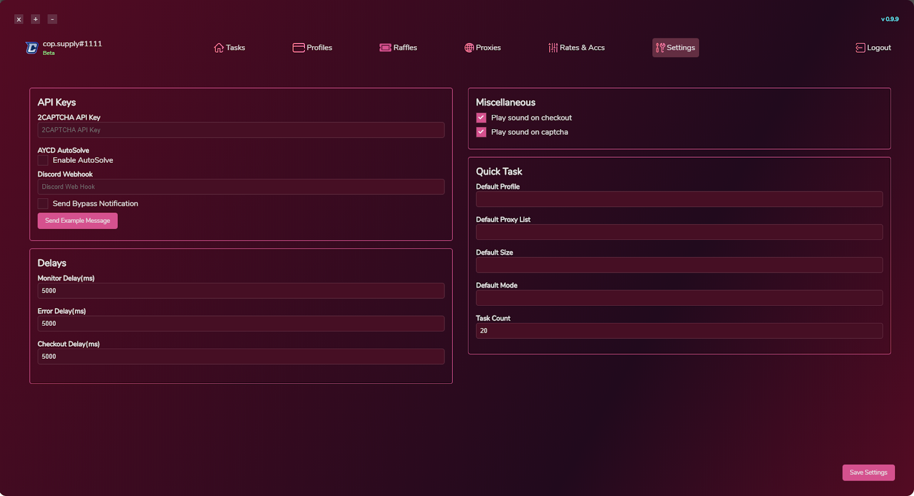Screen dimensions: 914x496
Task: Open the Default Mode dropdown
Action: 679,298
